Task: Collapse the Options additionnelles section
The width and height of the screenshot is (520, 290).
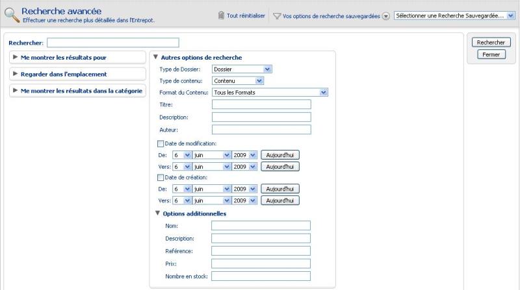Action: 157,213
